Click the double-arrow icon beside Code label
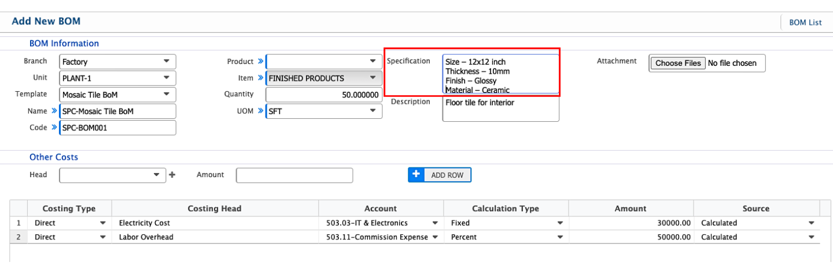The height and width of the screenshot is (266, 833). [54, 128]
